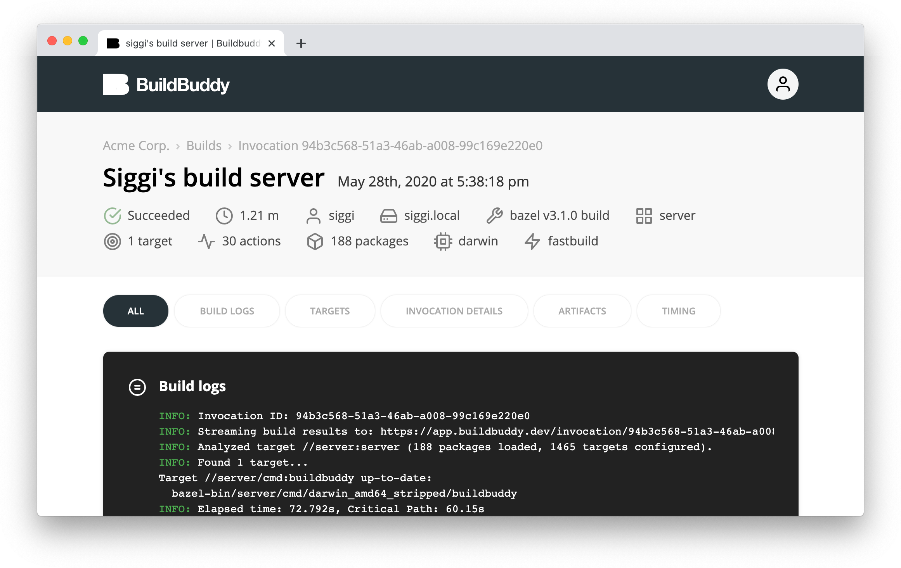Switch to the BUILD LOGS tab
This screenshot has width=901, height=568.
227,311
